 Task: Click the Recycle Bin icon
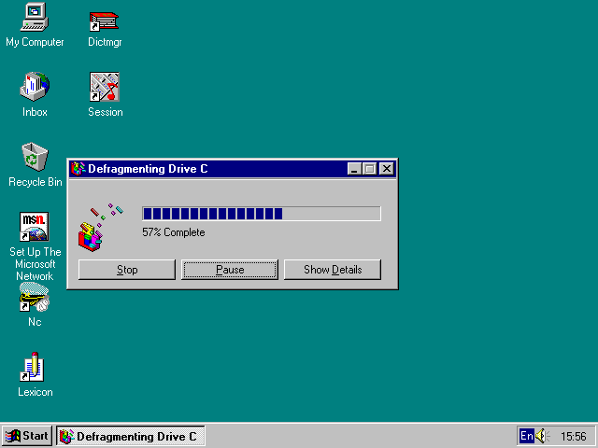(x=35, y=158)
